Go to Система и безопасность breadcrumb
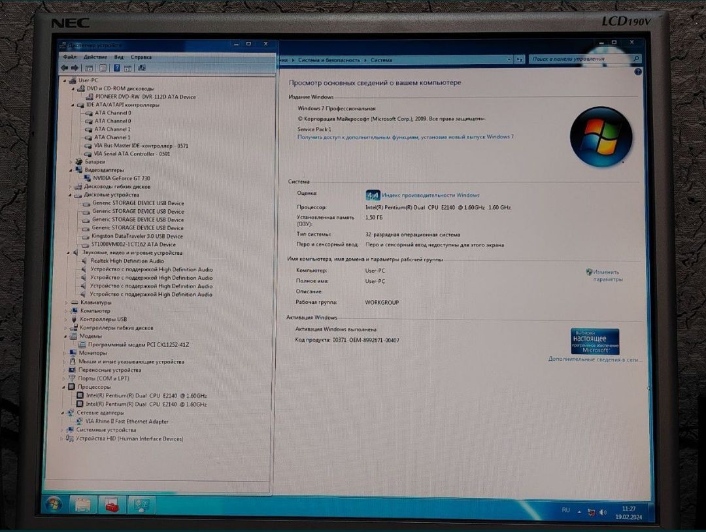Image resolution: width=706 pixels, height=532 pixels. (329, 60)
